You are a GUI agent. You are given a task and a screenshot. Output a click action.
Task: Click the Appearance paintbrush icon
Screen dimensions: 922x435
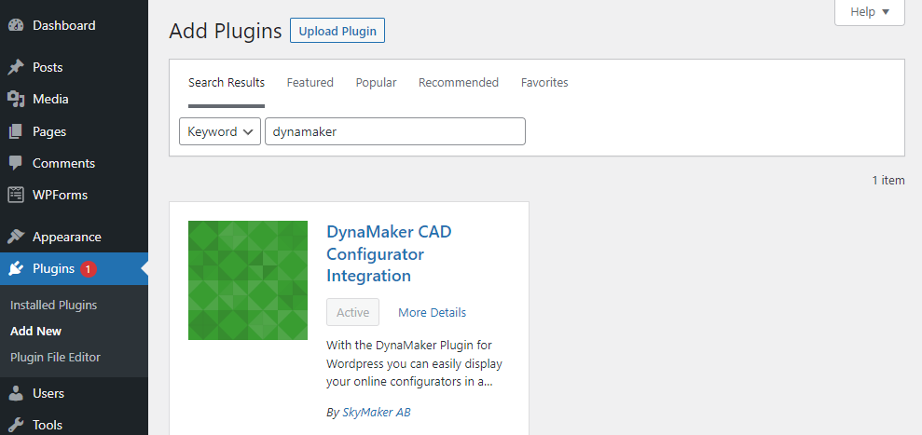point(16,237)
